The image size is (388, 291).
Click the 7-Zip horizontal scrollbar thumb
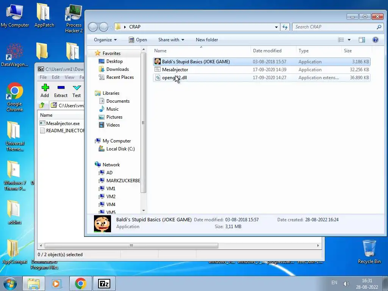pos(131,246)
